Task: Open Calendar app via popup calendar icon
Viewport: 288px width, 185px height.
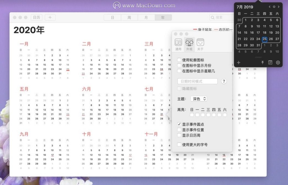Action: pyautogui.click(x=270, y=63)
